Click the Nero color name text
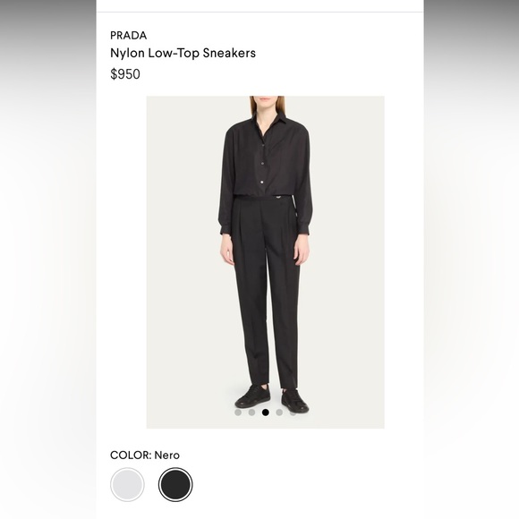 pos(166,455)
